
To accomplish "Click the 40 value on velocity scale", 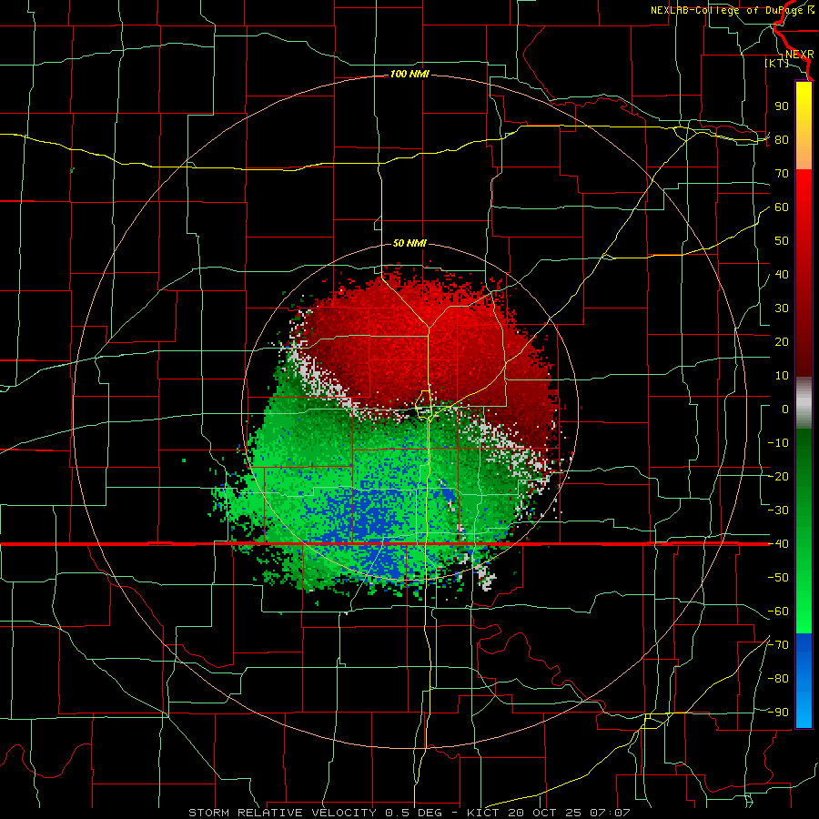I will pos(782,275).
